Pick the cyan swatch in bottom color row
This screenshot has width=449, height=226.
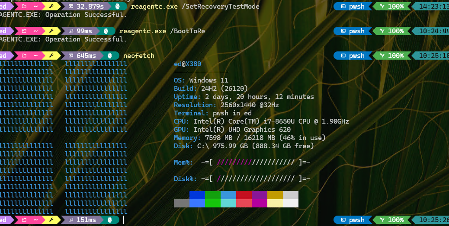[x=228, y=203]
